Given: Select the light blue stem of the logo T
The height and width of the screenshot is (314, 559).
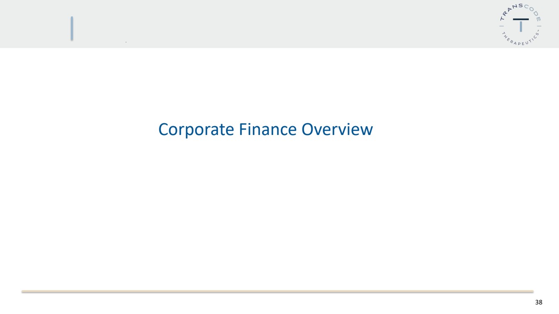Looking at the screenshot, I should 521,26.
